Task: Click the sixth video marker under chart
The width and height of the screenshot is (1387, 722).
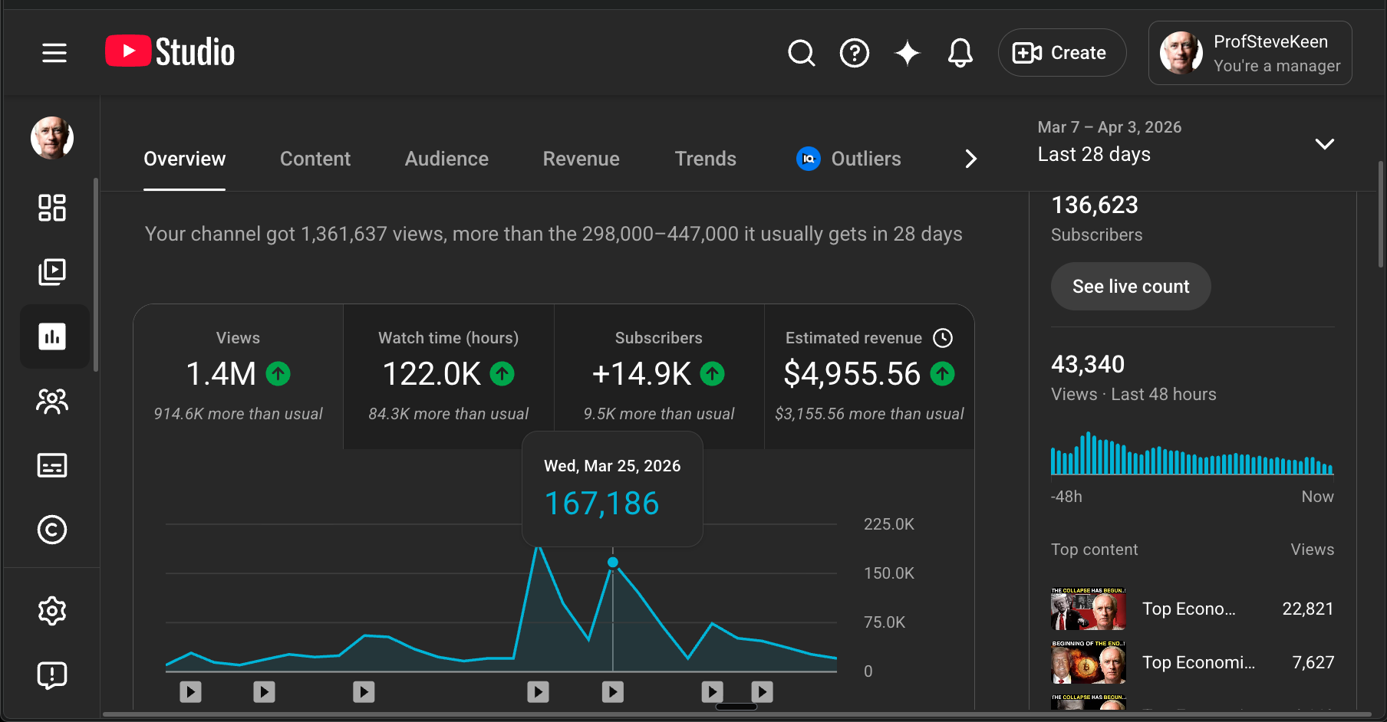Action: [713, 692]
